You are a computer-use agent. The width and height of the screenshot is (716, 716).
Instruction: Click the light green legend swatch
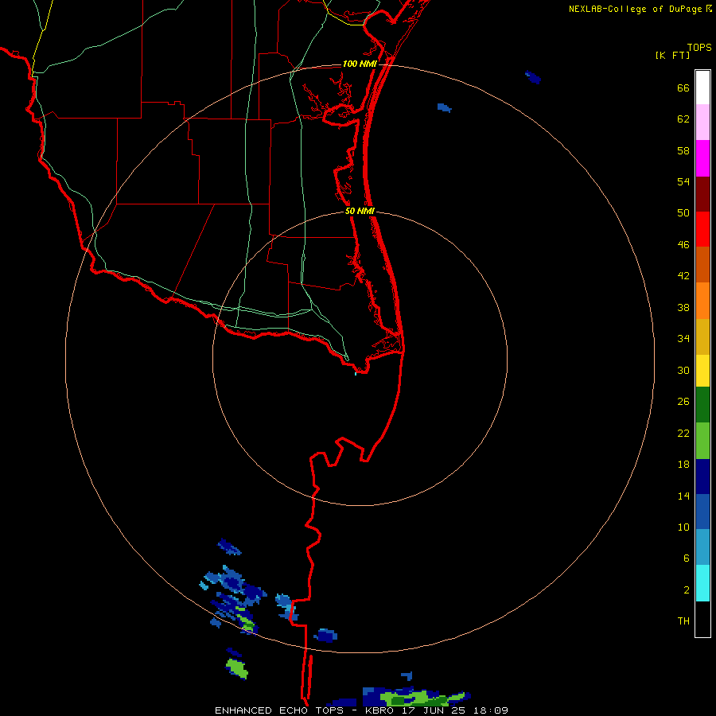tap(702, 441)
